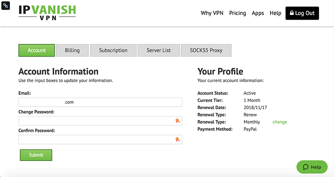The image size is (334, 177).
Task: Click into the Change Password field
Action: click(x=100, y=121)
